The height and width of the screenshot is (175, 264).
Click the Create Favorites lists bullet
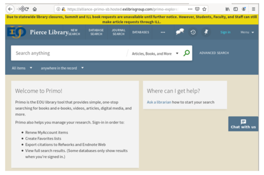tap(43, 139)
